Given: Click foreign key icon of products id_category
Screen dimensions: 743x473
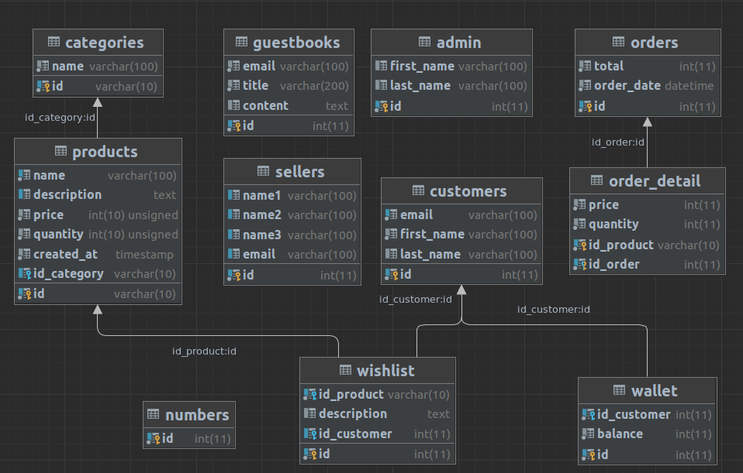Looking at the screenshot, I should tap(25, 273).
